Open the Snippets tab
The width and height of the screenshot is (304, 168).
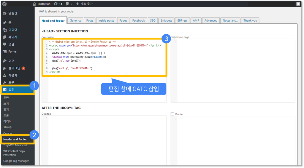pos(166,20)
